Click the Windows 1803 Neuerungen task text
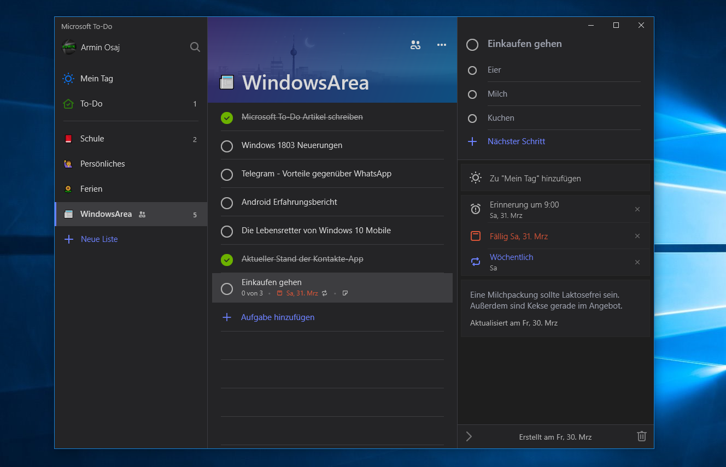 [292, 145]
